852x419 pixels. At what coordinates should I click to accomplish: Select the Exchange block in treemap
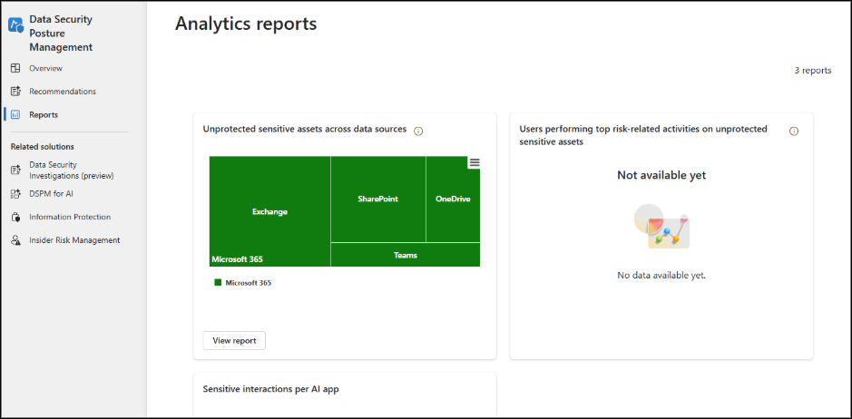(x=269, y=211)
